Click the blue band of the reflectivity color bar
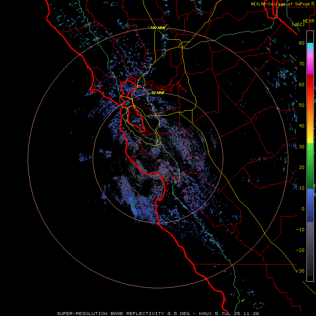The width and height of the screenshot is (316, 316). point(310,205)
